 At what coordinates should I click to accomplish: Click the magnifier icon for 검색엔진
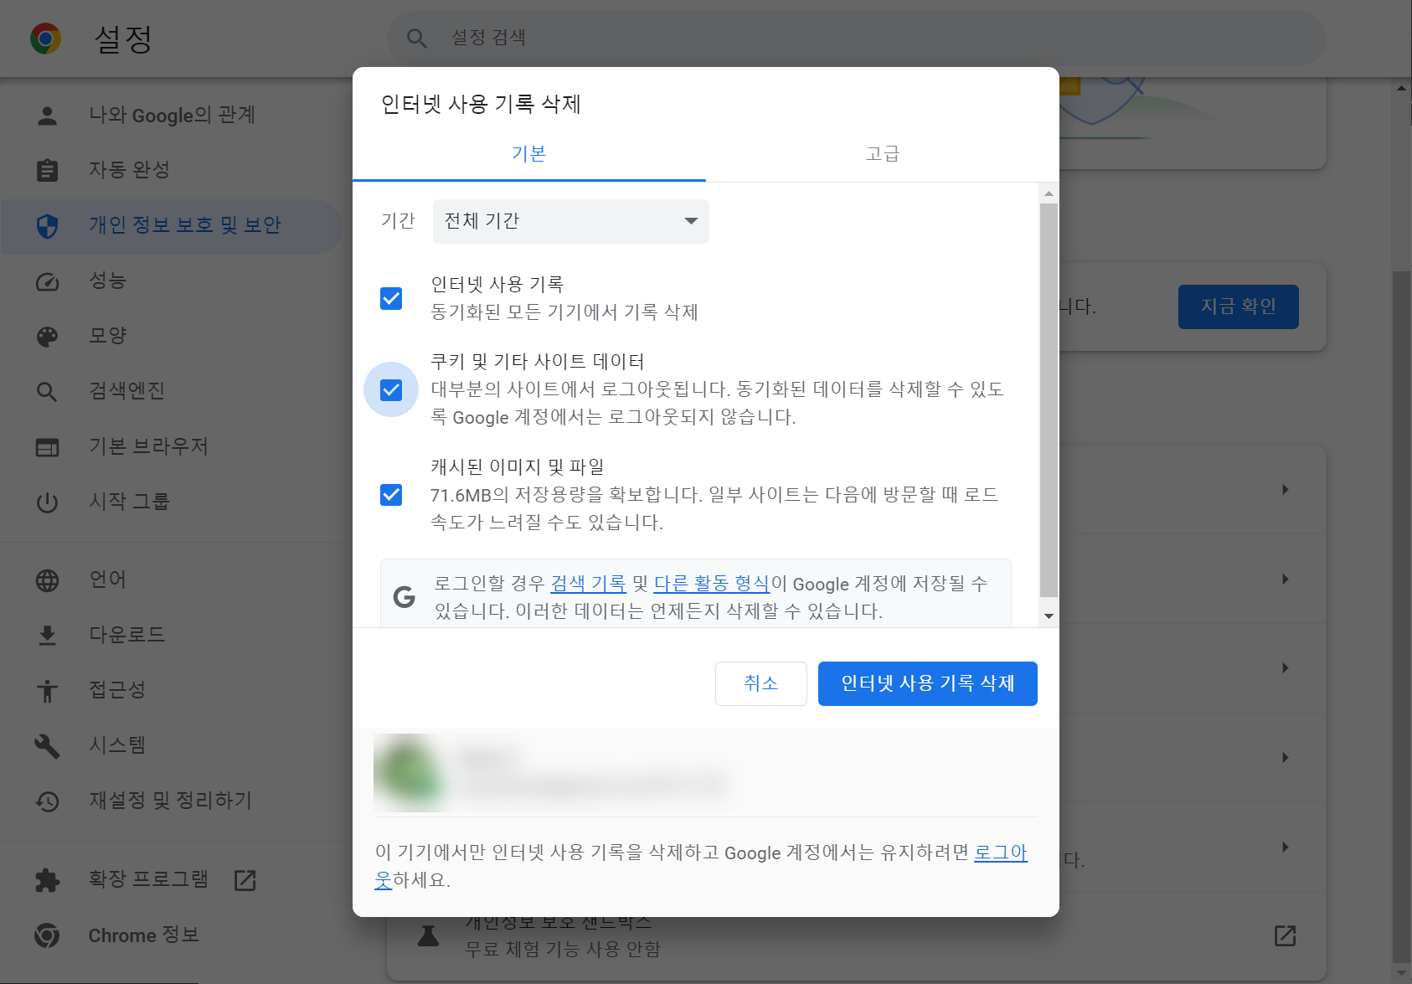pyautogui.click(x=48, y=391)
